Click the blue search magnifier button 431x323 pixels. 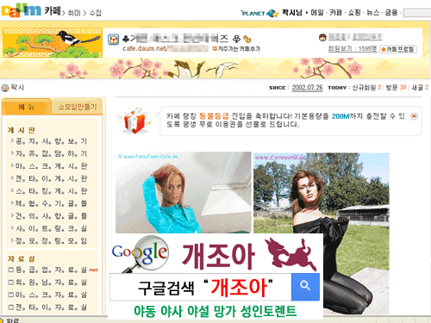point(305,287)
